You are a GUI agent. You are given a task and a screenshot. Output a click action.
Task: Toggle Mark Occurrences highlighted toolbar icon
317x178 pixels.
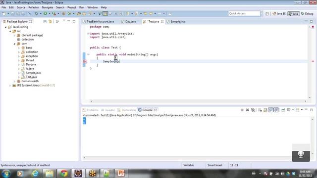[x=106, y=14]
